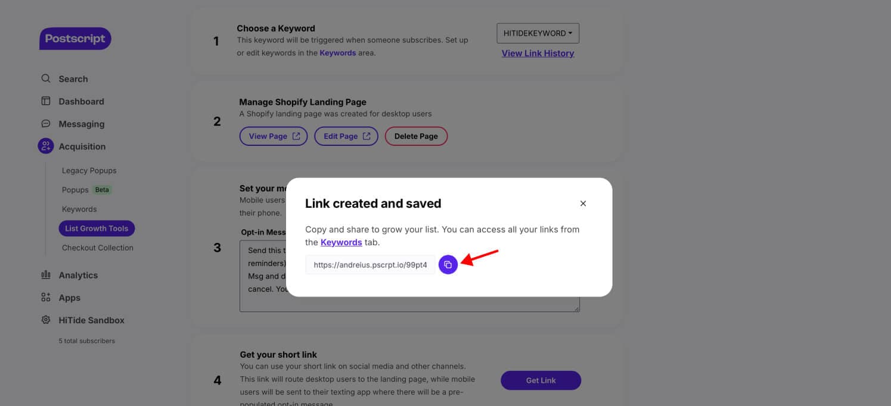Click the Analytics bar chart icon
891x406 pixels.
click(46, 275)
